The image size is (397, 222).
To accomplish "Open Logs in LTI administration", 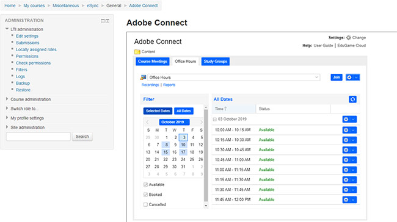I will click(x=20, y=77).
